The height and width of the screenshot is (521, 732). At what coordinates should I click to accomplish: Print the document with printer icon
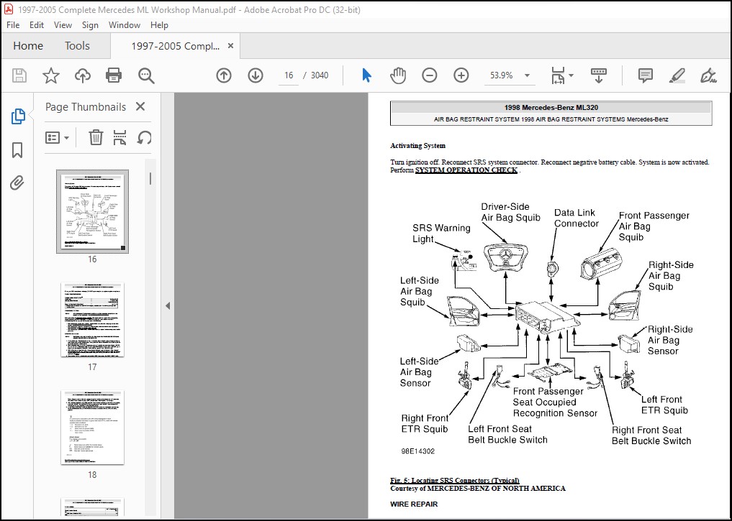pyautogui.click(x=114, y=75)
